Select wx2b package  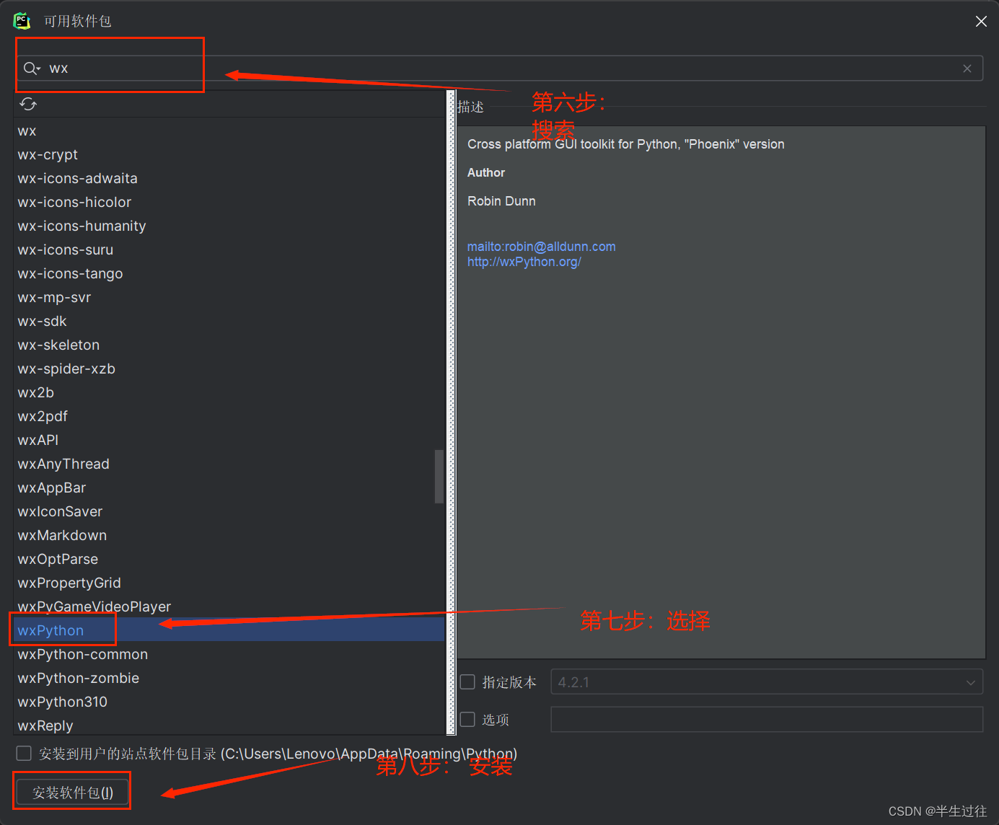click(x=229, y=393)
